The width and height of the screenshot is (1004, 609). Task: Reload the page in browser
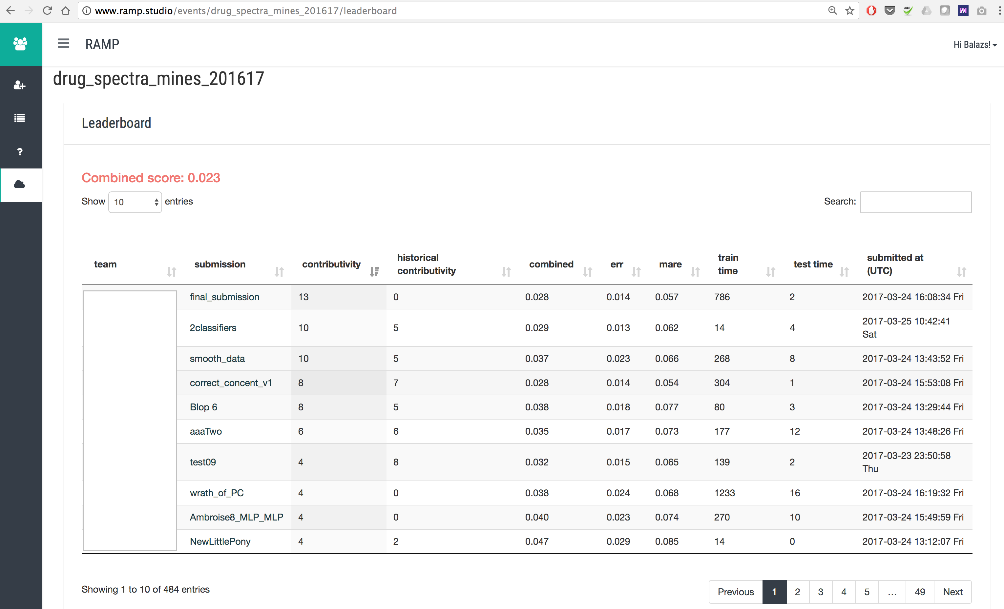coord(47,10)
